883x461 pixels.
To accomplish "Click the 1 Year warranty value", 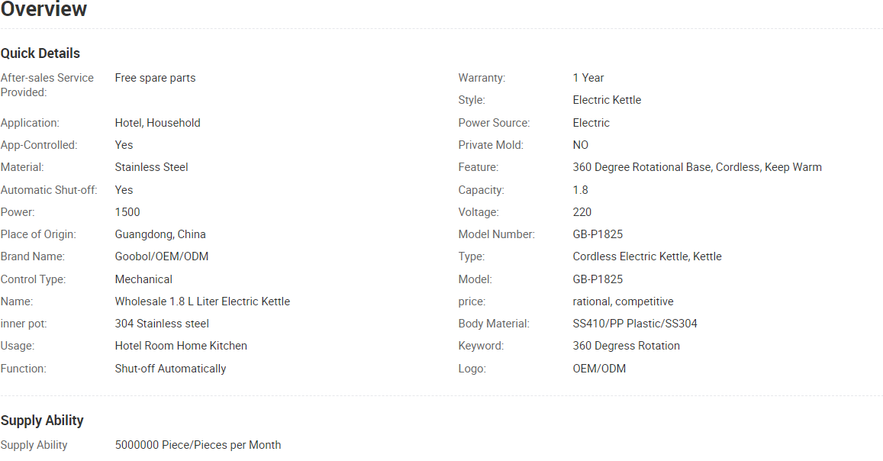I will tap(588, 78).
